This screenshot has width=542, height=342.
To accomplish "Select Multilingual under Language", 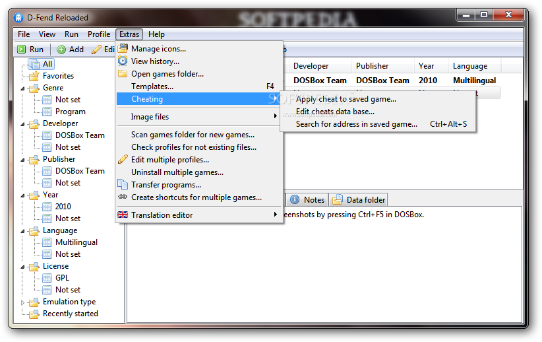I will pos(76,242).
